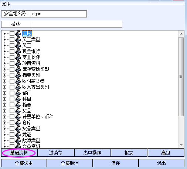
Task: Click the 全部取消 button
Action: 70,163
